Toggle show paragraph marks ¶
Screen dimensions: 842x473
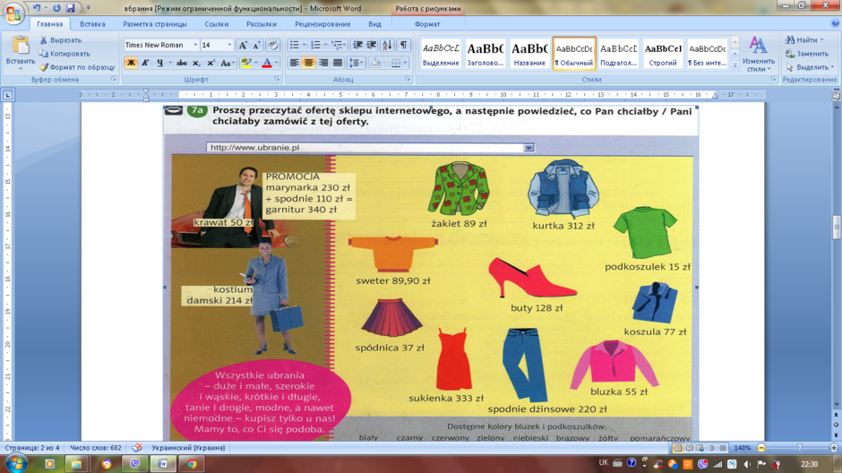coord(404,45)
